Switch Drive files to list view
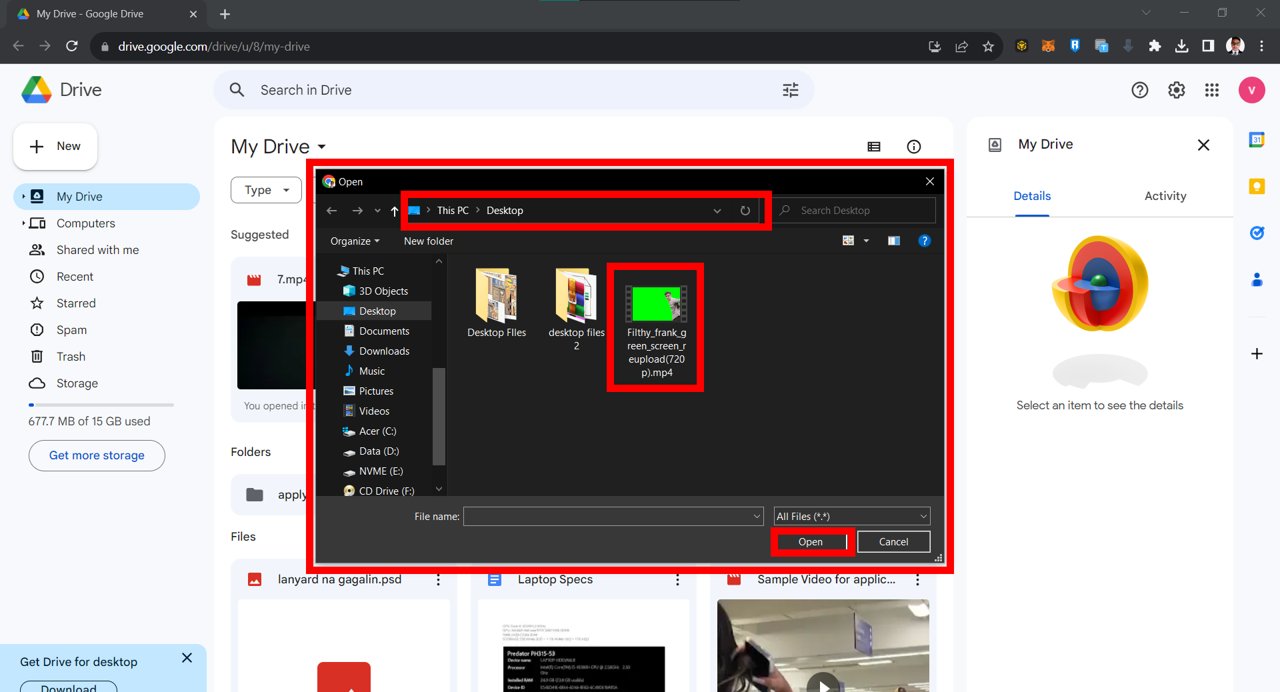 click(x=874, y=147)
